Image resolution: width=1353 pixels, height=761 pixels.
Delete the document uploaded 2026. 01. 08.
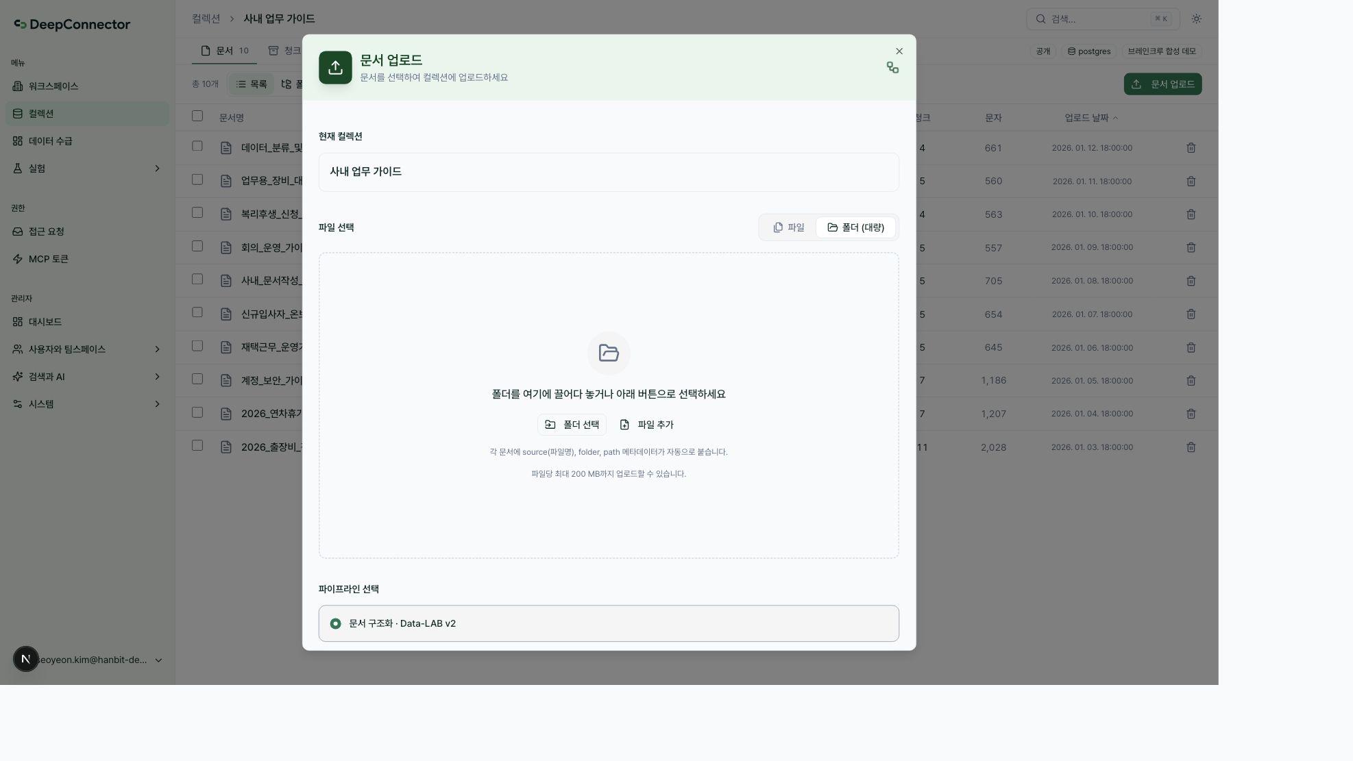tap(1191, 281)
